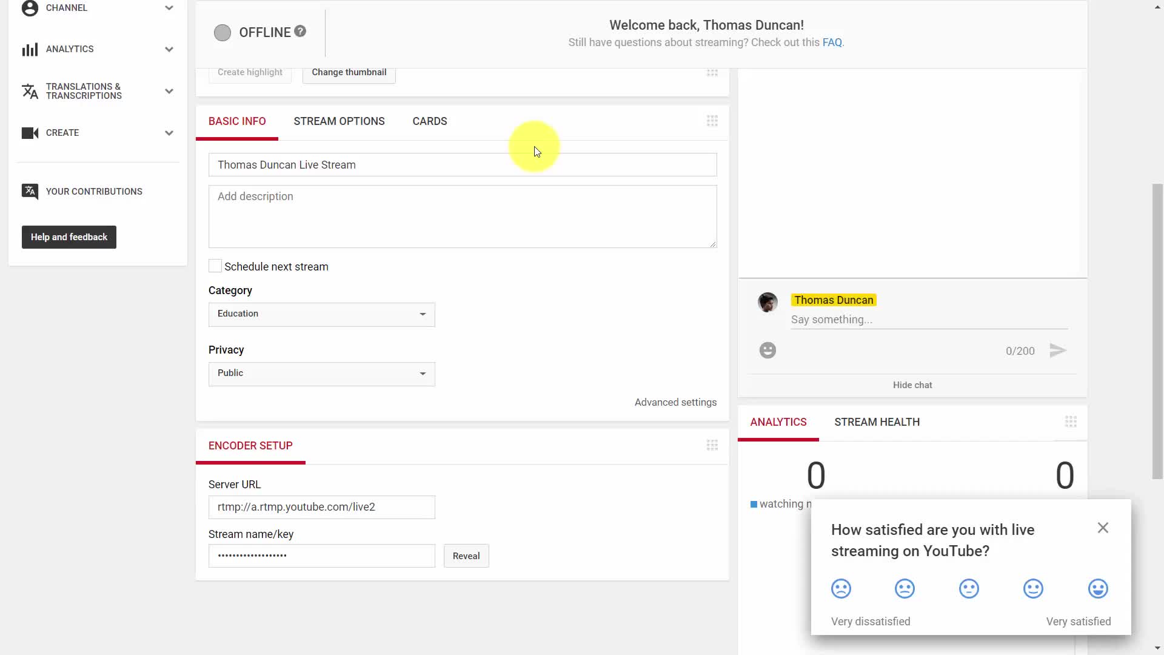Click the send message arrow in chat
Screen dimensions: 1164x655
tap(1058, 351)
